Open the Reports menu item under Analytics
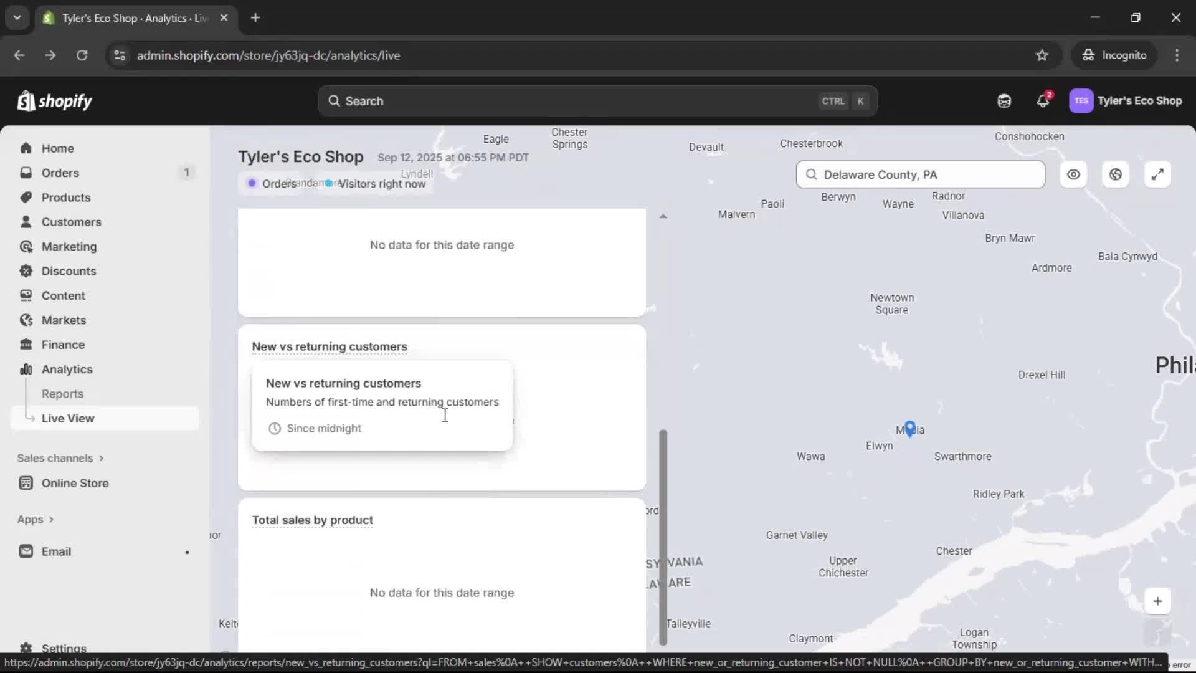The height and width of the screenshot is (673, 1196). point(63,394)
